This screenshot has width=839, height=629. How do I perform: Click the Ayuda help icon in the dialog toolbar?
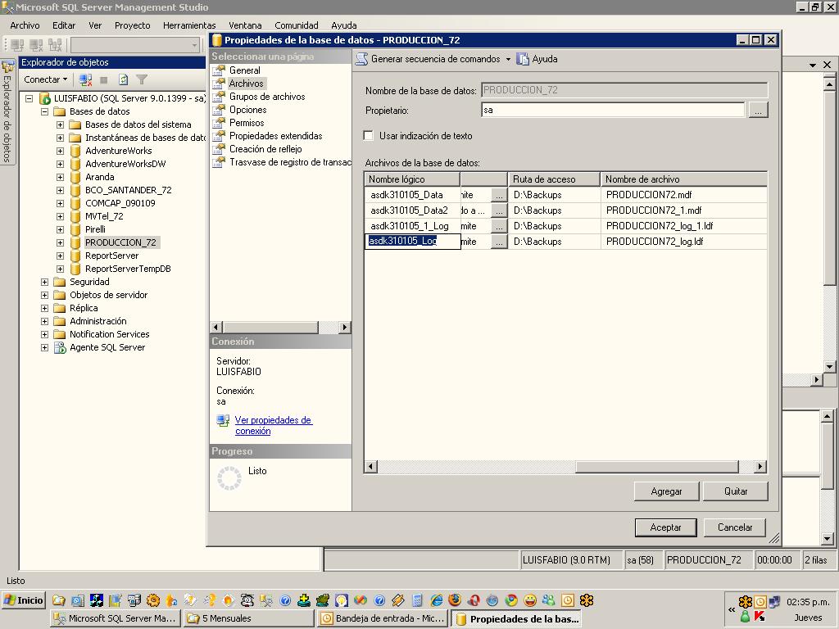tap(523, 59)
